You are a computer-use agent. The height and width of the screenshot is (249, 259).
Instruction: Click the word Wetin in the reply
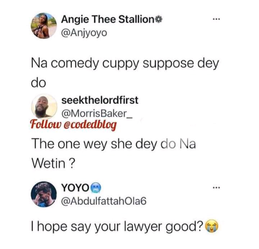(49, 164)
